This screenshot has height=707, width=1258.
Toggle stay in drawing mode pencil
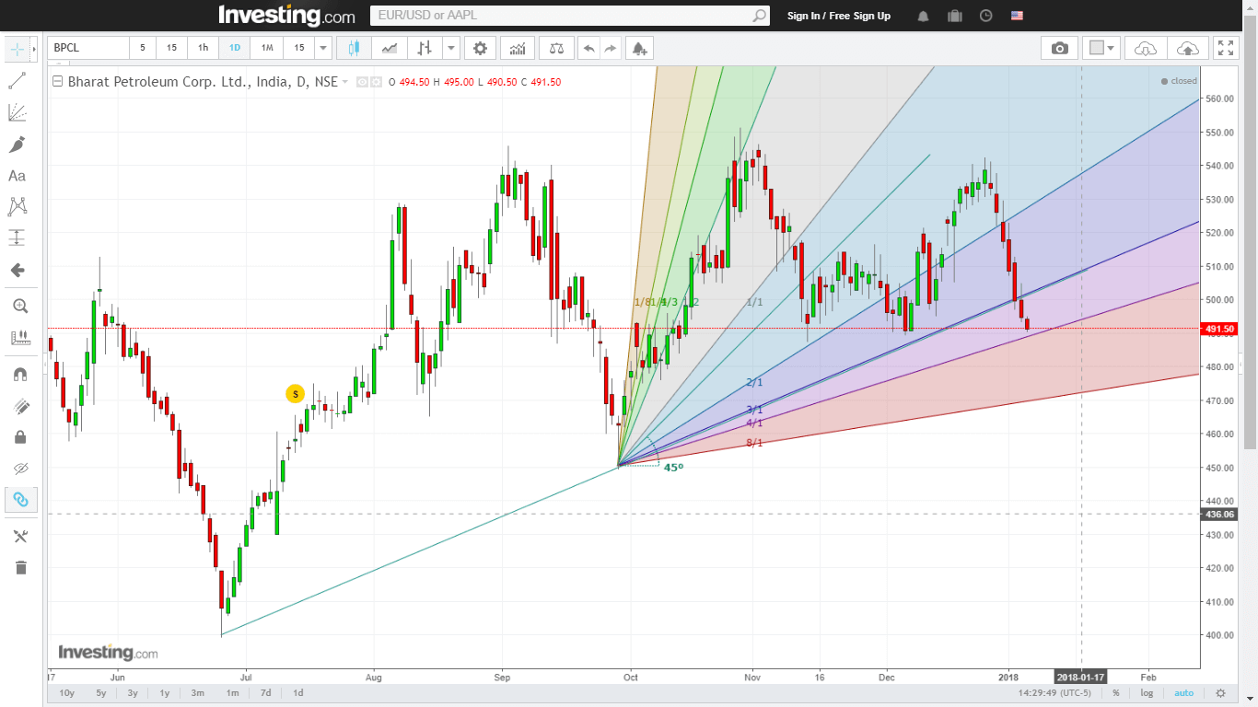[x=20, y=406]
